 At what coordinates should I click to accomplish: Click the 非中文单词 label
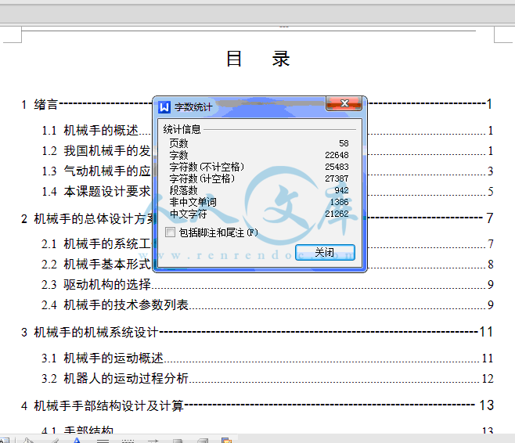[193, 202]
